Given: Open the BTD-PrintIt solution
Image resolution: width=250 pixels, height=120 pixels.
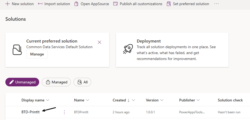Looking at the screenshot, I should pos(31,112).
